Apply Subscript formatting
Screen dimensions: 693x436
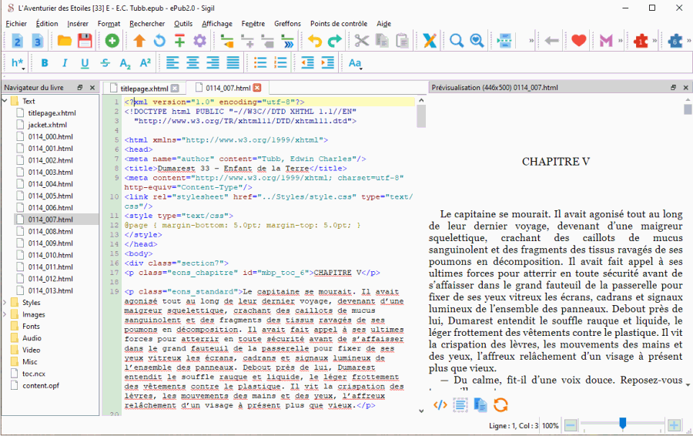click(125, 63)
